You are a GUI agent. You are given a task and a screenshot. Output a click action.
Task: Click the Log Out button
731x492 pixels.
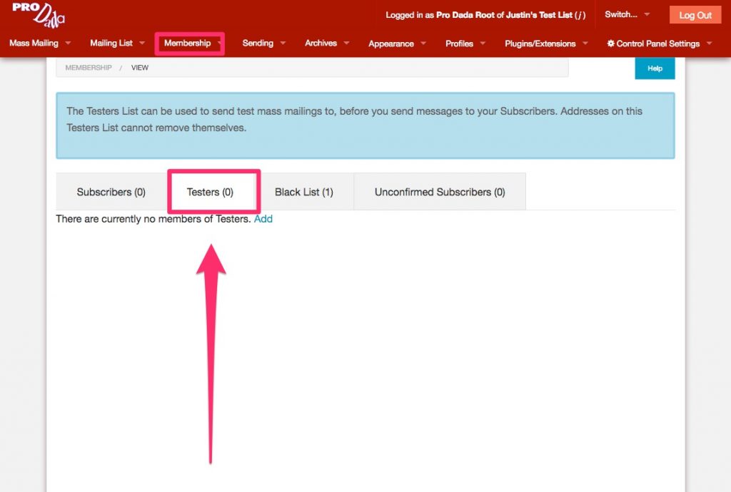695,15
